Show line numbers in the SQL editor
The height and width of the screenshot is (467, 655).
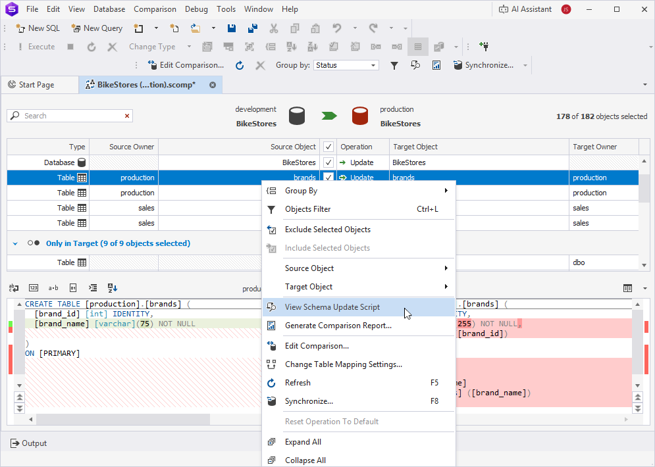click(33, 287)
